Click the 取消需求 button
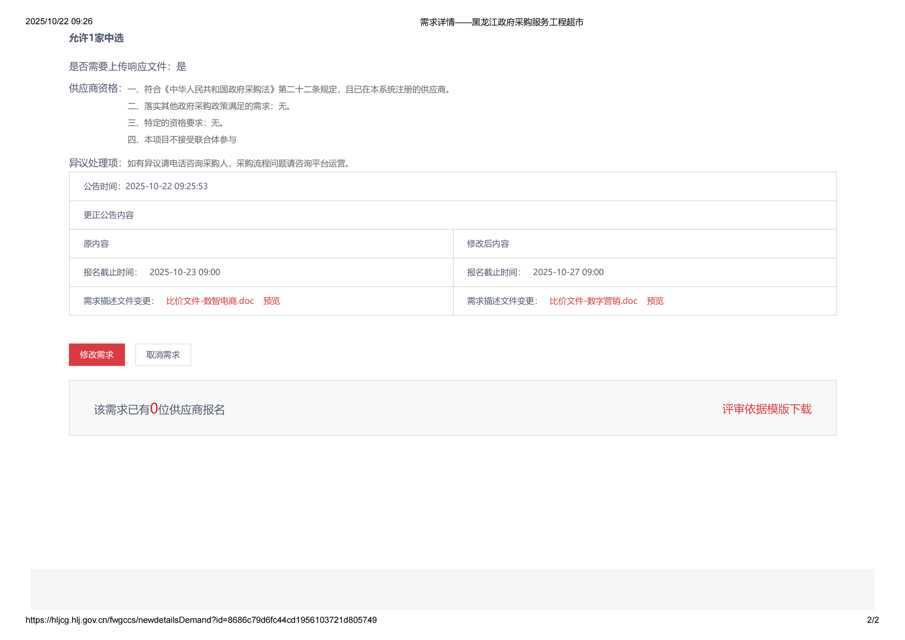Screen dimensions: 905x640 coord(163,355)
